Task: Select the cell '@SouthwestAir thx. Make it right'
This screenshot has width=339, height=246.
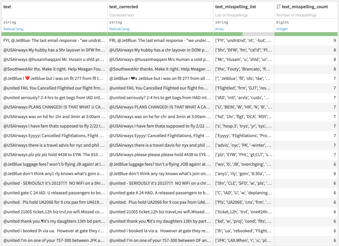Action: point(54,69)
